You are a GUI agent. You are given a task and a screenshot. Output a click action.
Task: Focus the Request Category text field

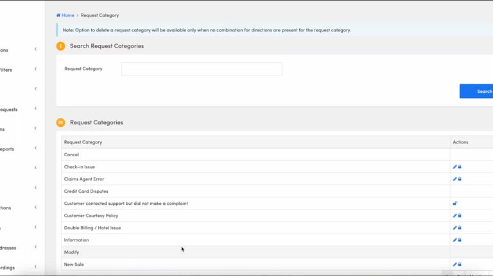point(202,69)
